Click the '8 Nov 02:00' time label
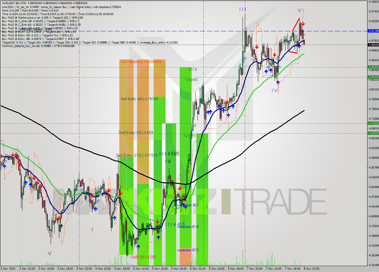The height and width of the screenshot is (272, 379). pos(311,269)
